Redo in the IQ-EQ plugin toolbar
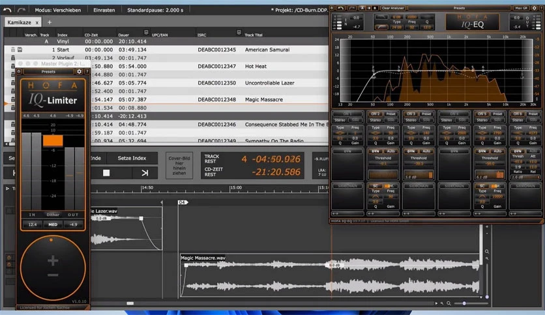The width and height of the screenshot is (545, 315). [352, 8]
